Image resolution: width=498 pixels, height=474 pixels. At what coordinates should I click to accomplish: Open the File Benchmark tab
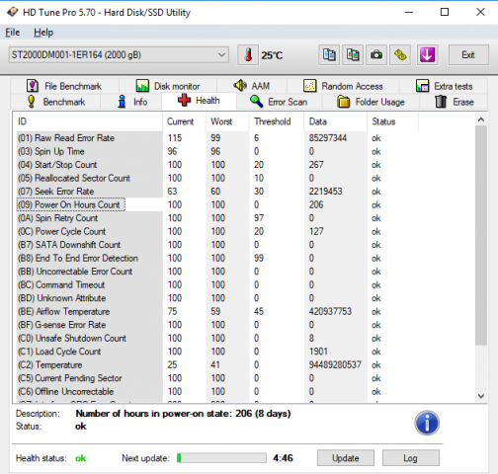click(64, 86)
